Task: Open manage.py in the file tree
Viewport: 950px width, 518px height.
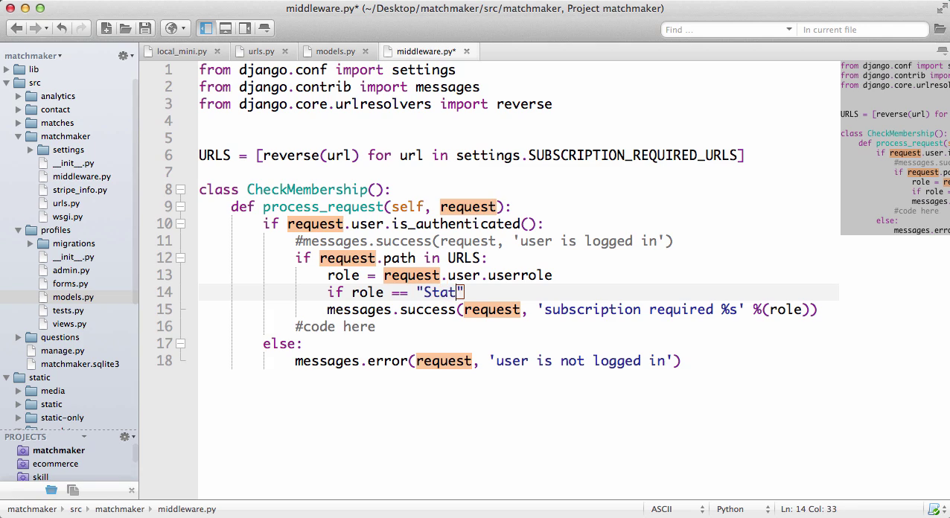Action: (x=63, y=351)
